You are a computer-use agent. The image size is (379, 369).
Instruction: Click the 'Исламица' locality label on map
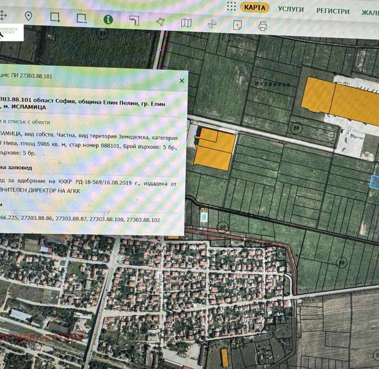tap(272, 84)
